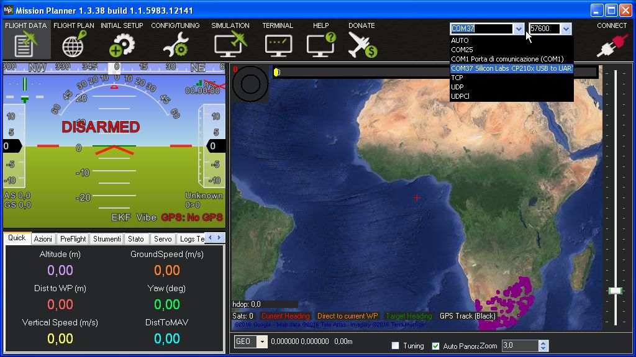
Task: Expand the baud rate 57600 dropdown
Action: 566,29
